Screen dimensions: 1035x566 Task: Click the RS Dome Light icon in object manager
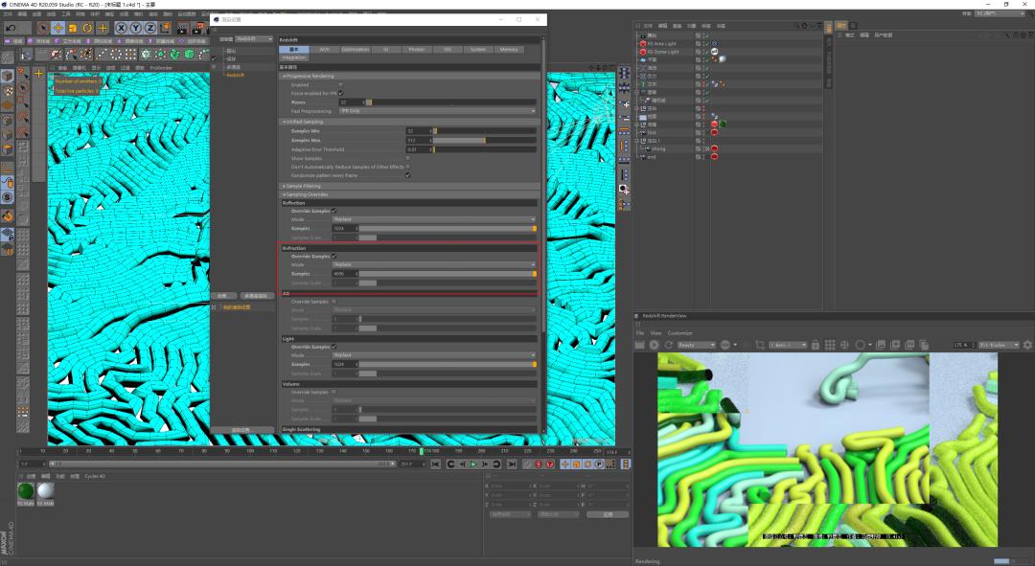click(x=643, y=52)
